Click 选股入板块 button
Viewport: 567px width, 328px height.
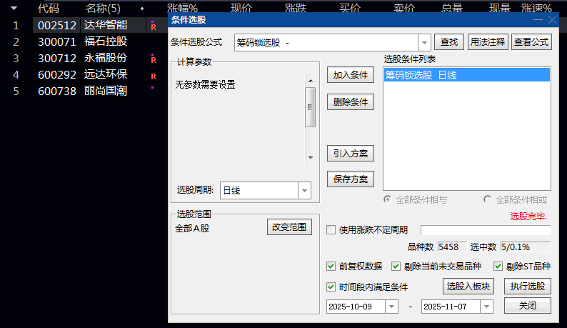click(468, 287)
